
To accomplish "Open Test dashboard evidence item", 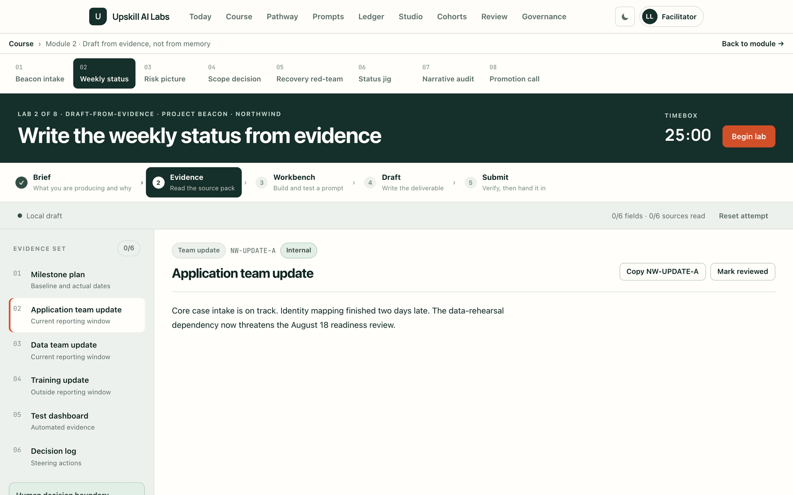I will (77, 421).
